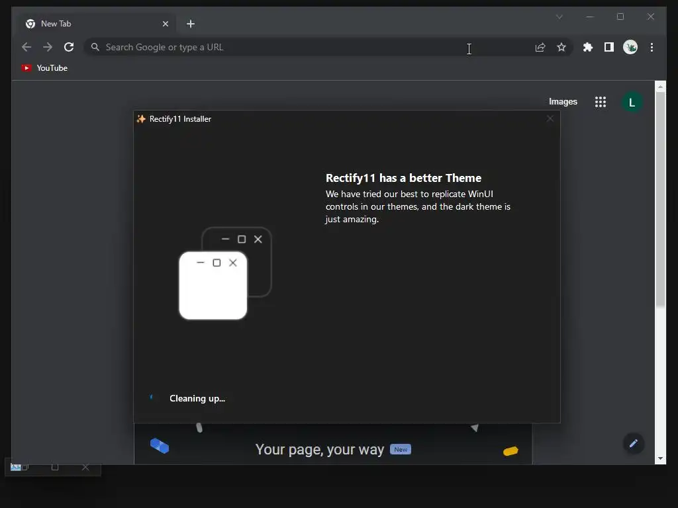This screenshot has height=508, width=678.
Task: Click the page scrollbar thumb
Action: click(660, 198)
